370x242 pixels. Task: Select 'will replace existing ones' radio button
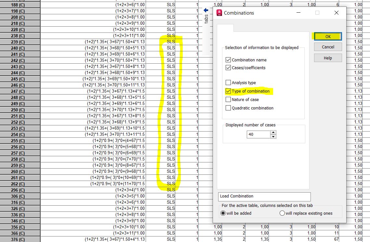[x=282, y=213]
